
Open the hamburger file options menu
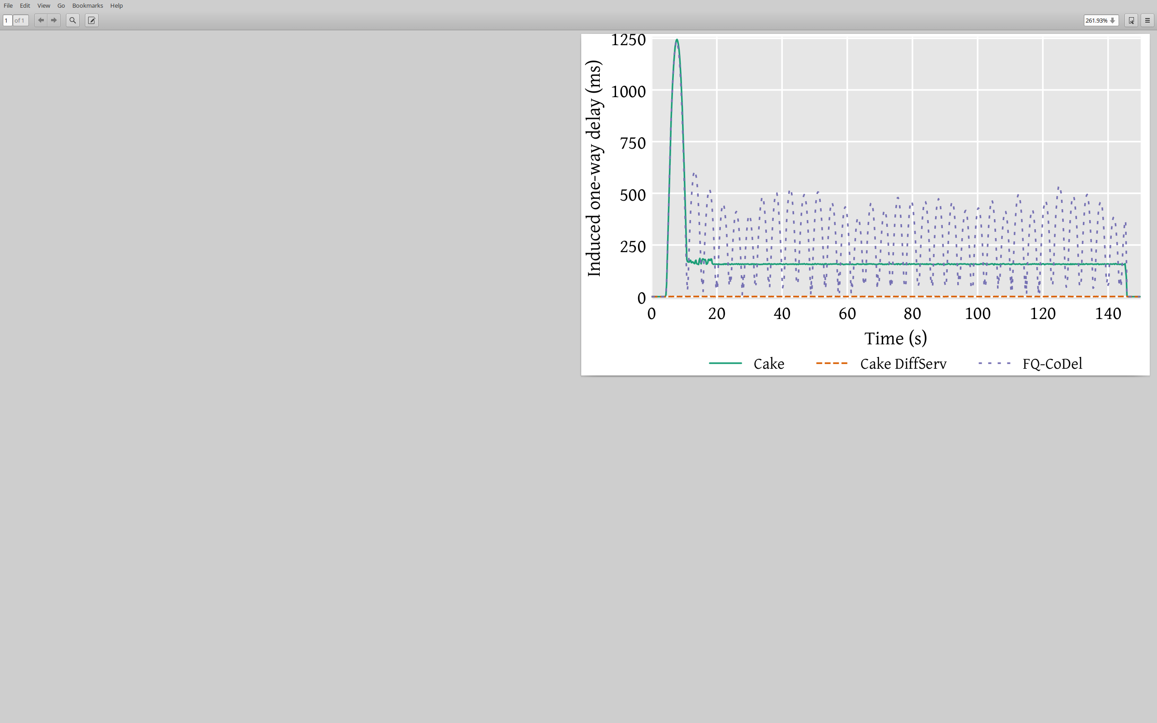coord(1148,20)
